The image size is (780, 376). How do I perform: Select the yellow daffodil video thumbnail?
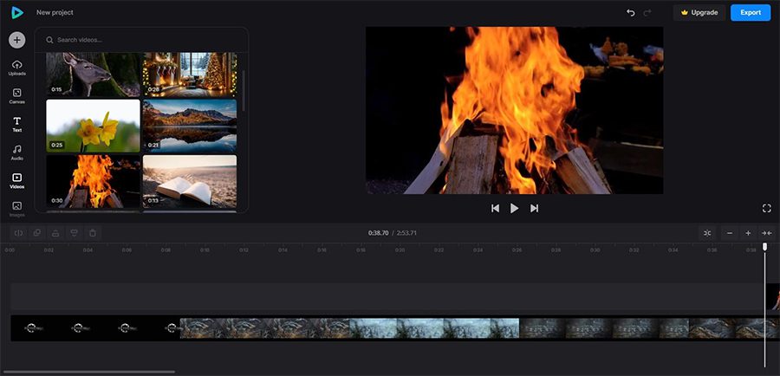(93, 126)
